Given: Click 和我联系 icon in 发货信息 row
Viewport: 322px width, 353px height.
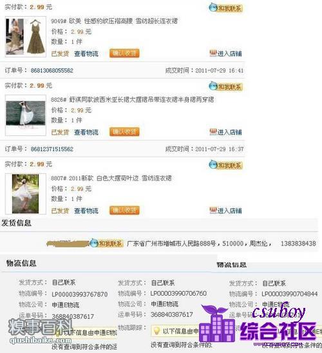Looking at the screenshot, I should (106, 243).
